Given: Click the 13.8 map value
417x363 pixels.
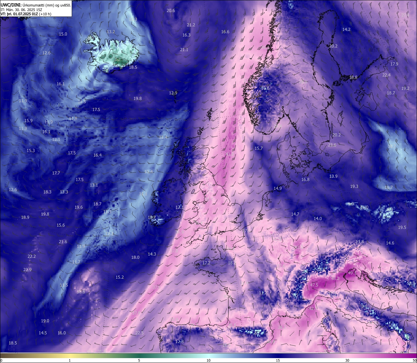Looking at the screenshot, I should [x=360, y=242].
